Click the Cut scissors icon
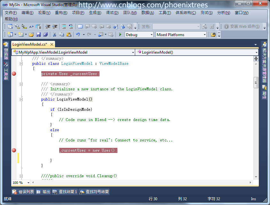 click(54, 35)
